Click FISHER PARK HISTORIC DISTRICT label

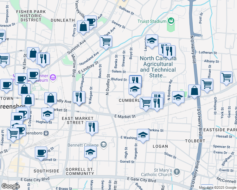click(31, 16)
